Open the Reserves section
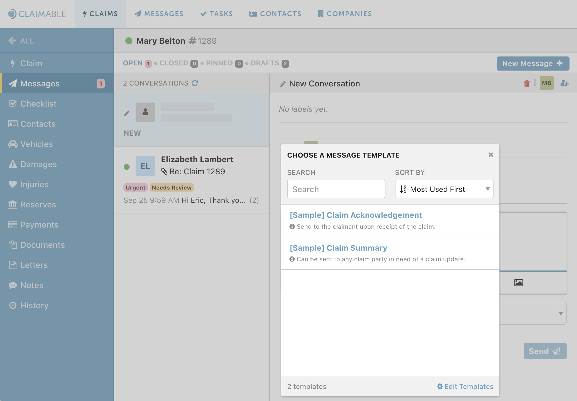The height and width of the screenshot is (401, 577). pos(38,205)
